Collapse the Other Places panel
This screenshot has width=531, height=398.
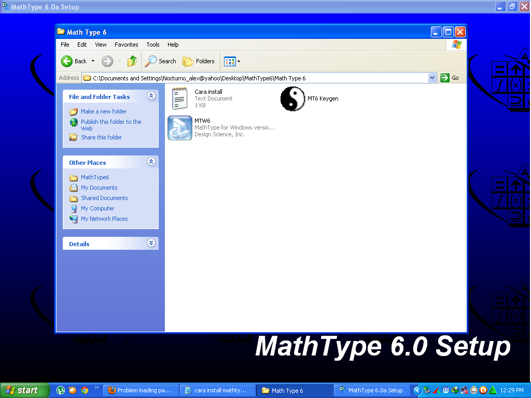151,162
